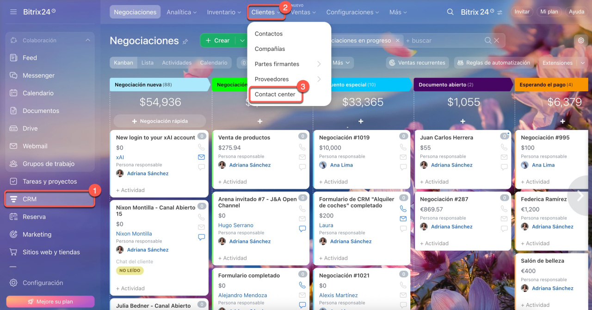The width and height of the screenshot is (592, 310).
Task: Open chat icon on Nixon Montilla card
Action: click(x=201, y=237)
